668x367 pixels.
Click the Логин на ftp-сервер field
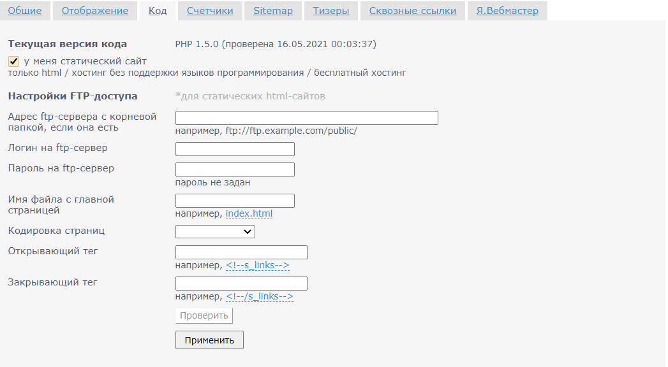click(x=235, y=149)
